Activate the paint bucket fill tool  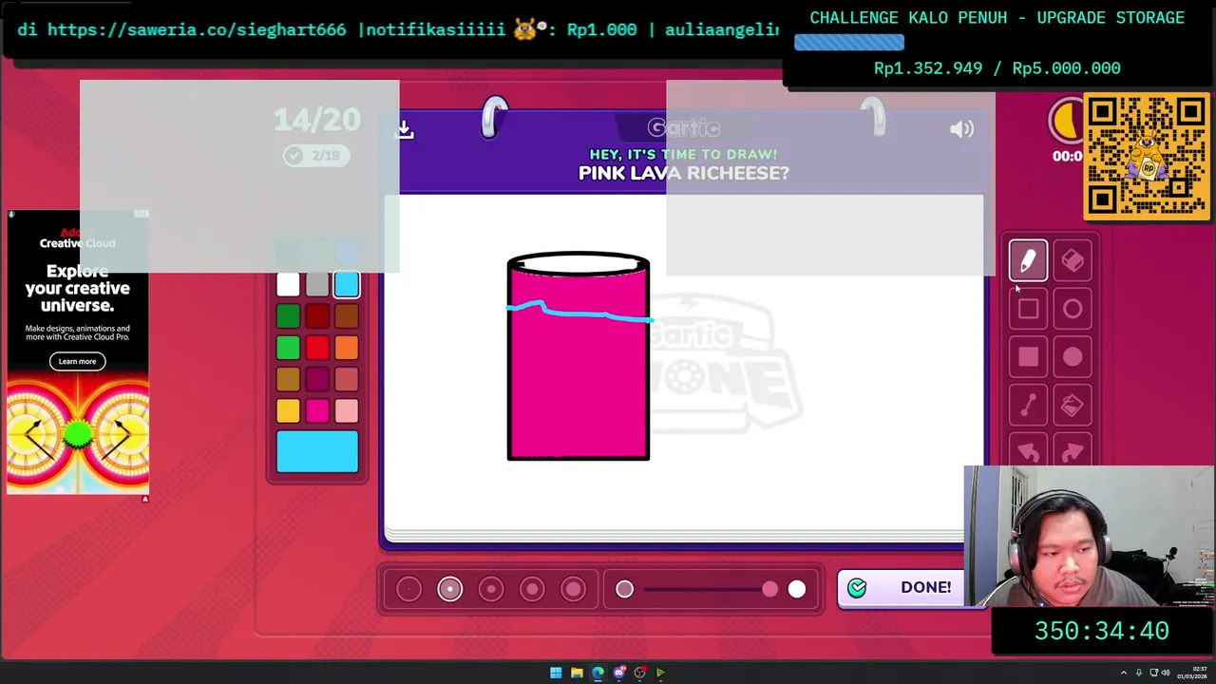(x=1073, y=406)
